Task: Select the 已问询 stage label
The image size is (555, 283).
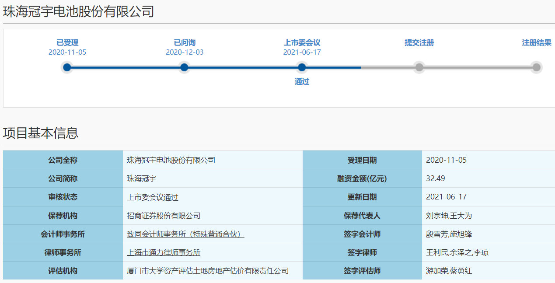Action: [185, 42]
